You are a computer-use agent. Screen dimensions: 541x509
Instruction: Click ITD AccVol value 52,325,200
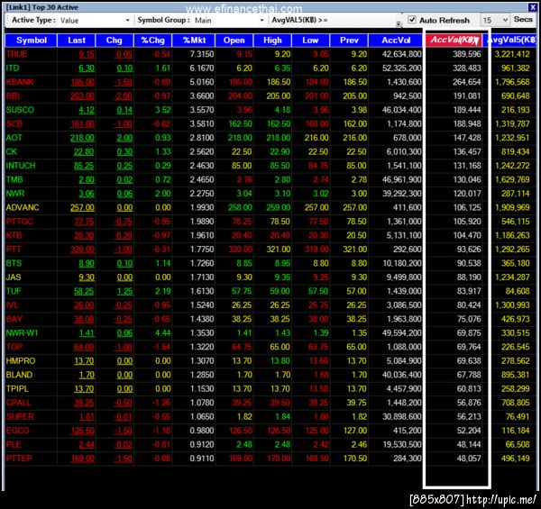402,68
